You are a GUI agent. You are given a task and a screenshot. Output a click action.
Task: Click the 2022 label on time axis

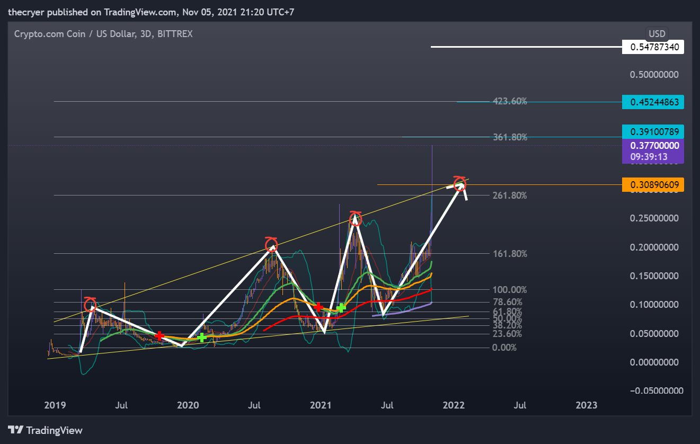[454, 405]
